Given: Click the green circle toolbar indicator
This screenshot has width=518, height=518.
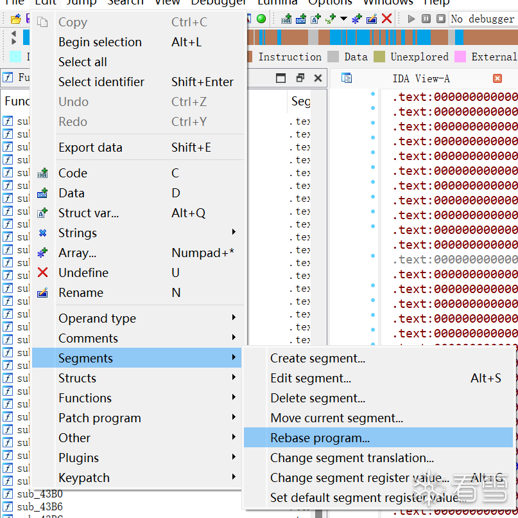Looking at the screenshot, I should [x=261, y=19].
